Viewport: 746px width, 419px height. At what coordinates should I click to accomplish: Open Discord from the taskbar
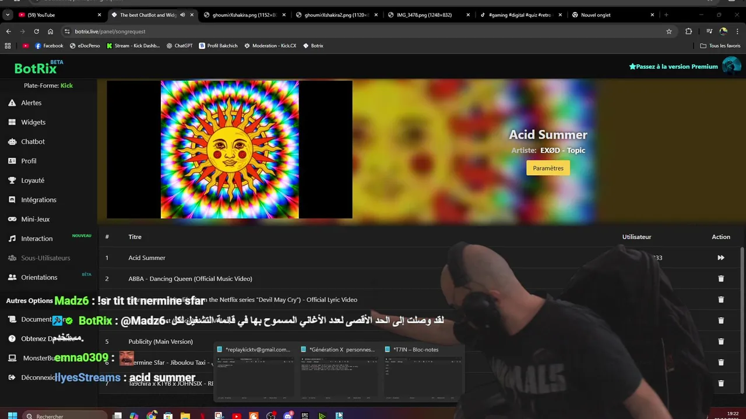pyautogui.click(x=288, y=416)
